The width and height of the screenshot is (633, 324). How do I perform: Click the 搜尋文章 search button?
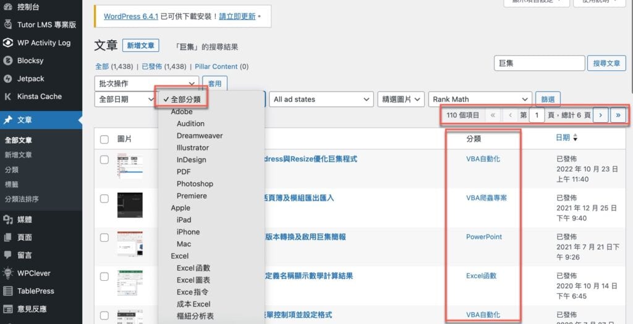(606, 64)
